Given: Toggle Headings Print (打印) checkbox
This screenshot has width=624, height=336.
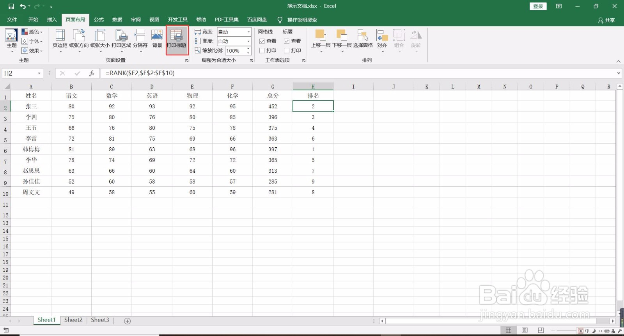Looking at the screenshot, I should click(x=287, y=51).
